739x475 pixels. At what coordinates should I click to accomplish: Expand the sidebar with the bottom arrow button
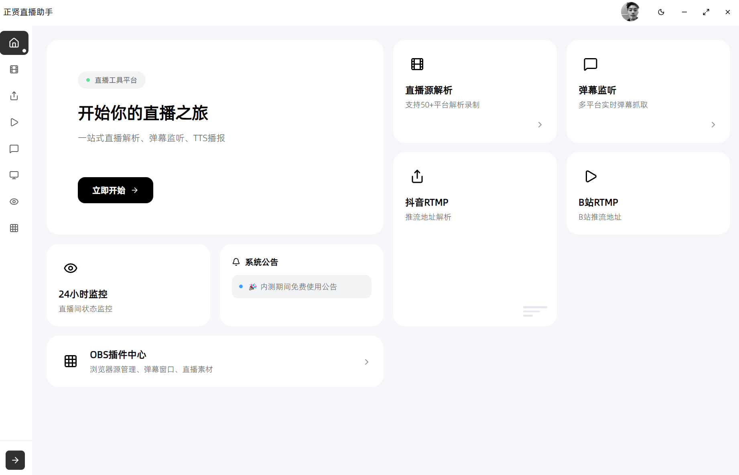click(15, 460)
